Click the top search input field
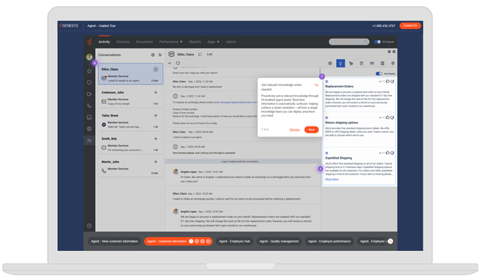This screenshot has height=280, width=480. pos(349,41)
